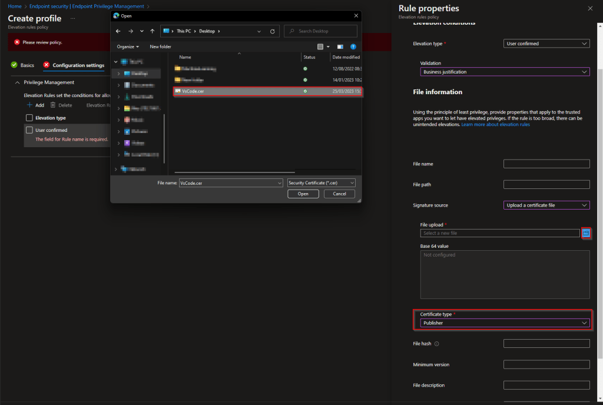Click the File path input field
This screenshot has height=405, width=603.
(x=546, y=185)
